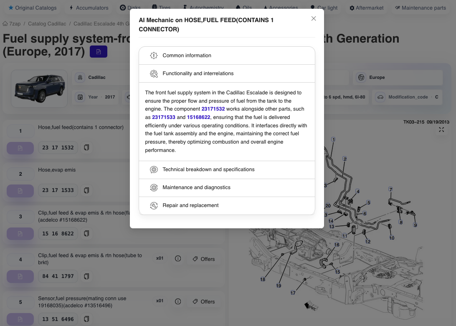The image size is (456, 326).
Task: Open AI Mechanic button for part 84 41 1797
Action: tap(20, 277)
